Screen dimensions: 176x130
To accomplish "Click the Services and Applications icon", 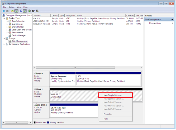I will pos(7,44).
